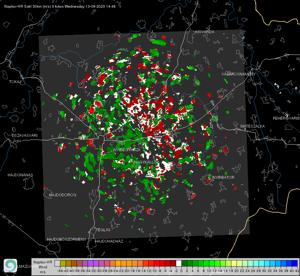Screen dimensions: 300x276
Task: Click the FEHÉRGYARMAT label at the right edge
Action: point(287,118)
